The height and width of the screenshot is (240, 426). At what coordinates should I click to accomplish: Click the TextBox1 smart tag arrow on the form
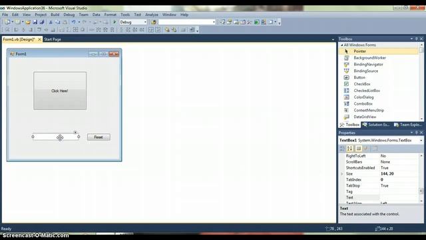(x=75, y=133)
